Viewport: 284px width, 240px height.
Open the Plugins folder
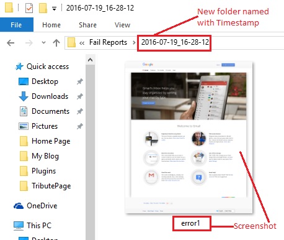point(43,171)
